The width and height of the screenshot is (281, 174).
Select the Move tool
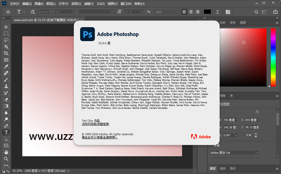pos(6,27)
